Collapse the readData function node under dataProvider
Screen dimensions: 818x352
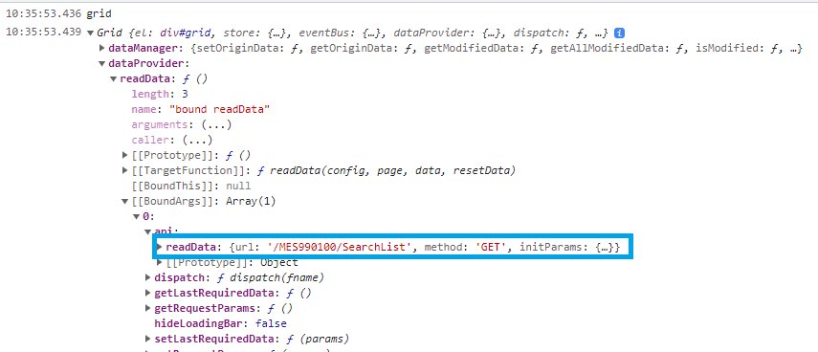click(114, 79)
